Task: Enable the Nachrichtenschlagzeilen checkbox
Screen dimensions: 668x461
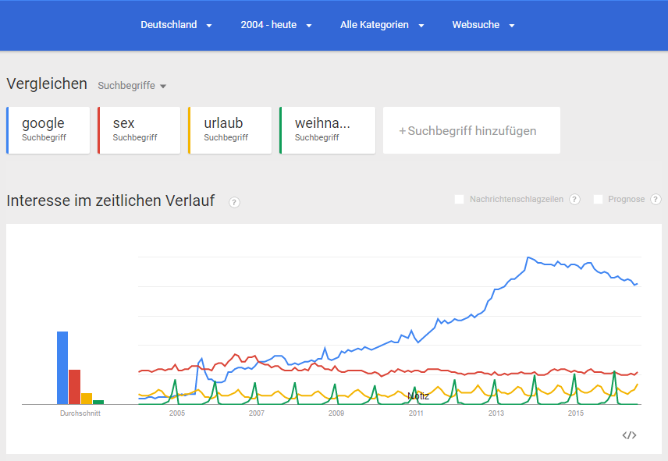Action: [x=460, y=200]
